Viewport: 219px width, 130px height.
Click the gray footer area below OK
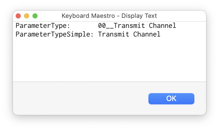[x=171, y=110]
